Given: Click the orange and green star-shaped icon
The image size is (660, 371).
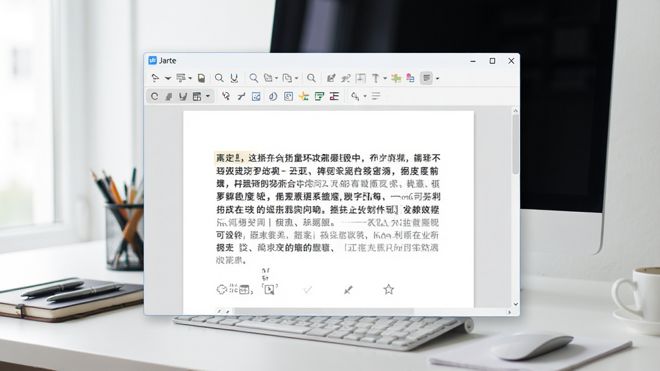Looking at the screenshot, I should pyautogui.click(x=304, y=97).
